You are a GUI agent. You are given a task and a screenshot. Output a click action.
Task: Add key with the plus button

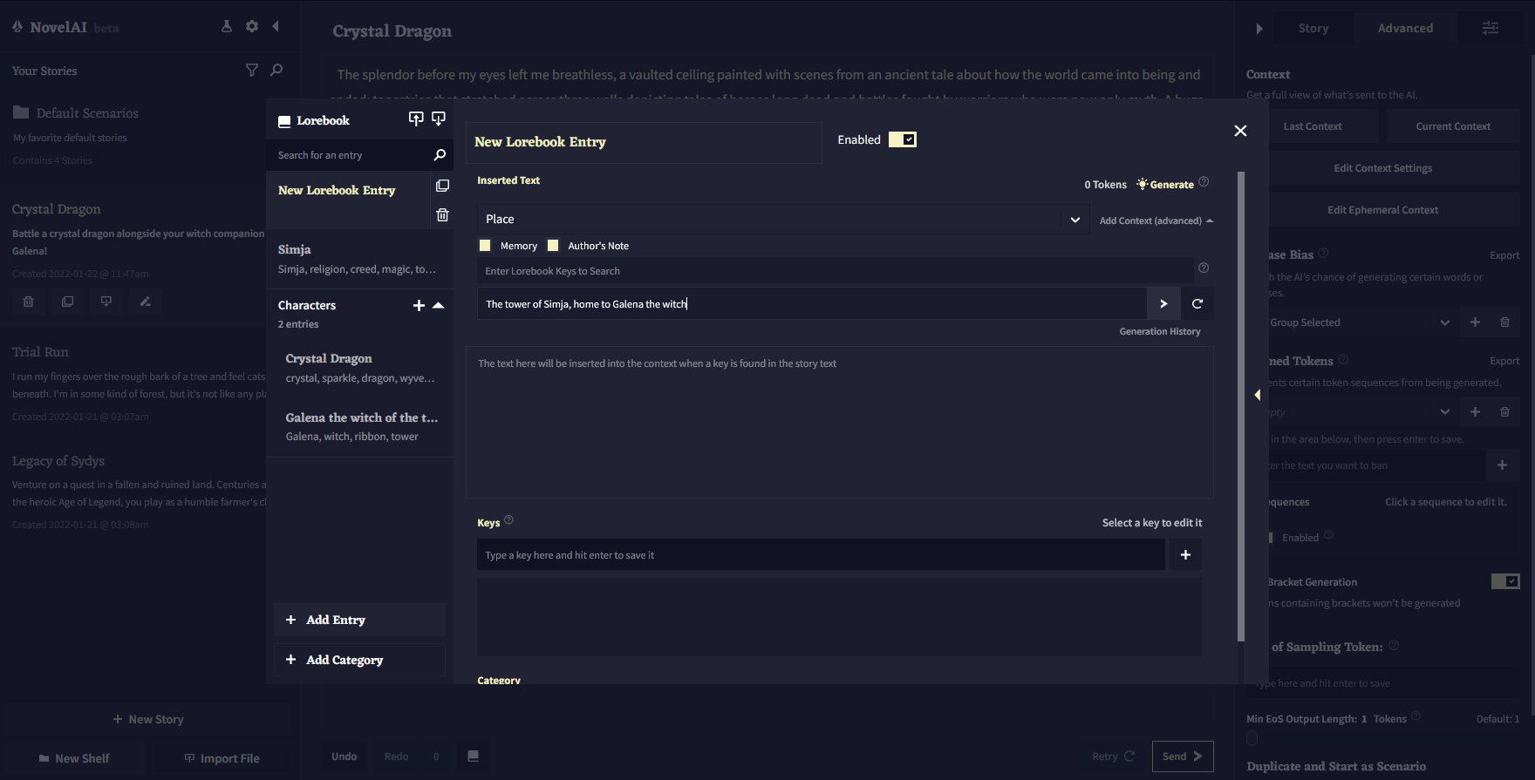1185,554
